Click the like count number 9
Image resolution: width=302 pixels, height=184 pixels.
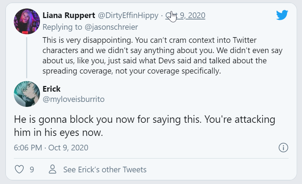(x=32, y=169)
